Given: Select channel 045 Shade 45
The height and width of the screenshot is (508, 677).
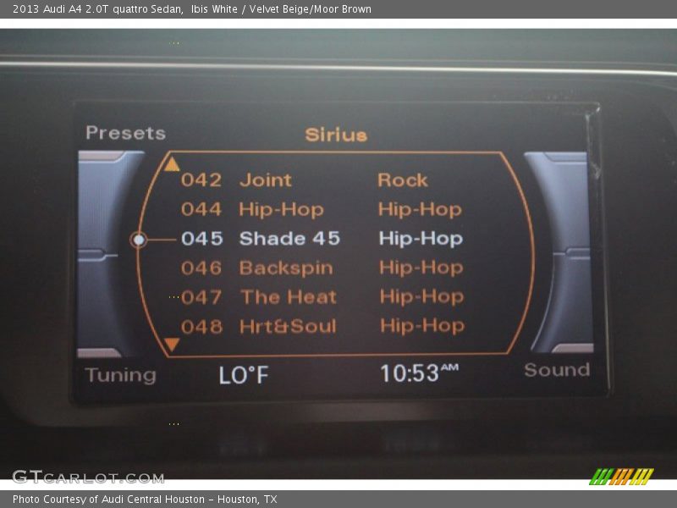Looking at the screenshot, I should click(322, 239).
